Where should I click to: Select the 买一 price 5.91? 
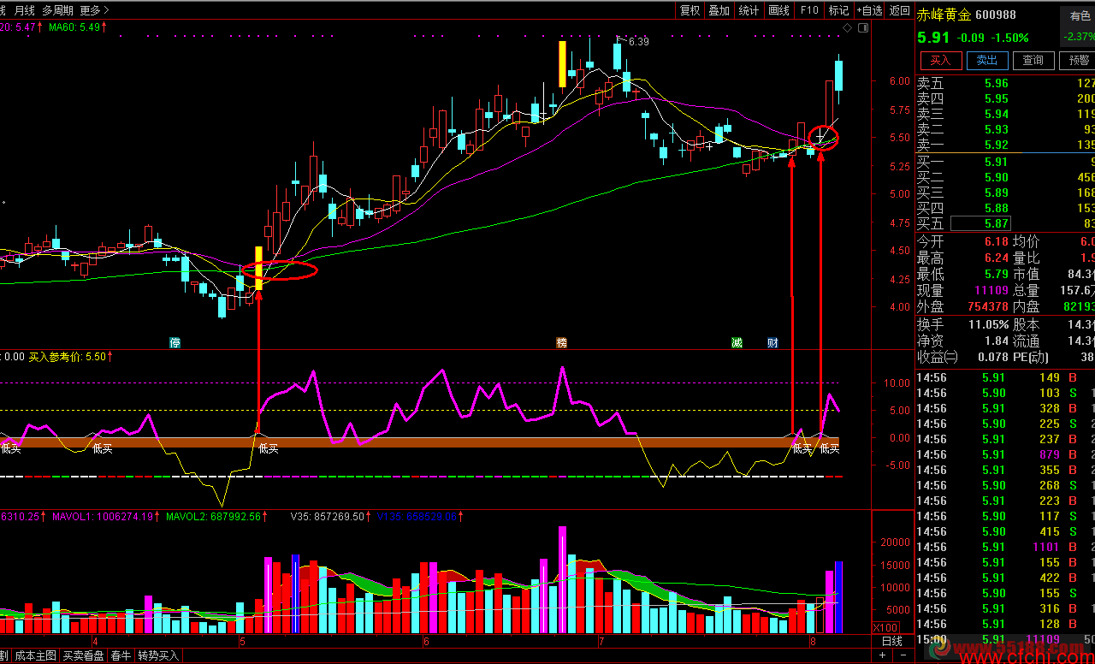click(996, 162)
